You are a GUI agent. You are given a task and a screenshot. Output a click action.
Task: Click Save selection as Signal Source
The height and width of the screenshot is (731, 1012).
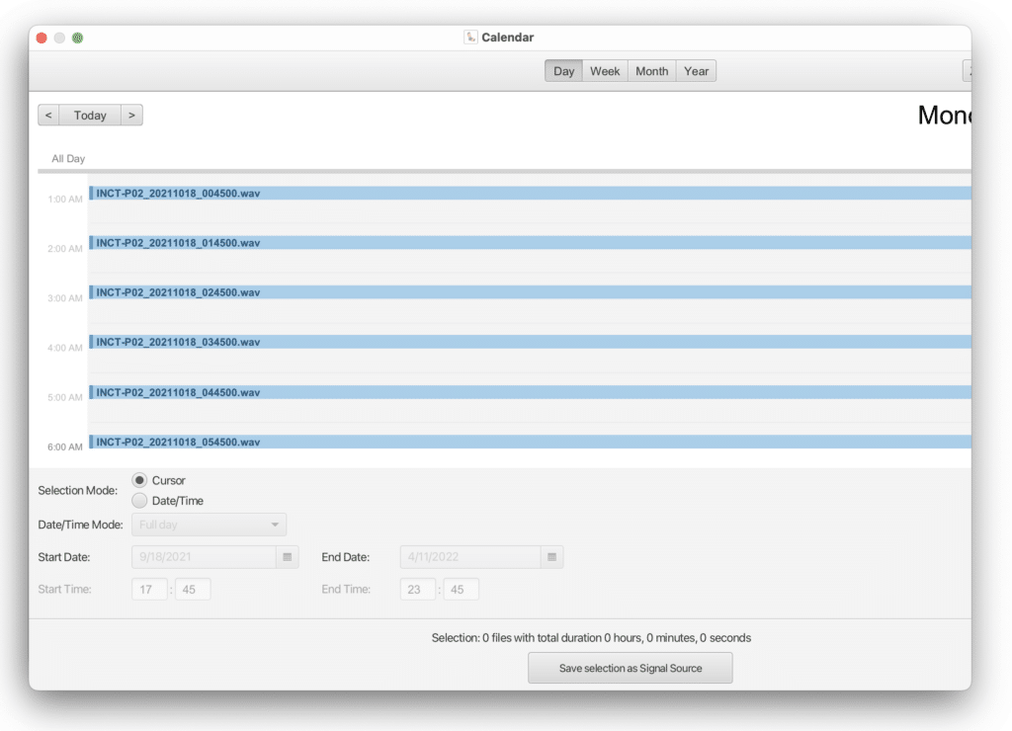[630, 668]
